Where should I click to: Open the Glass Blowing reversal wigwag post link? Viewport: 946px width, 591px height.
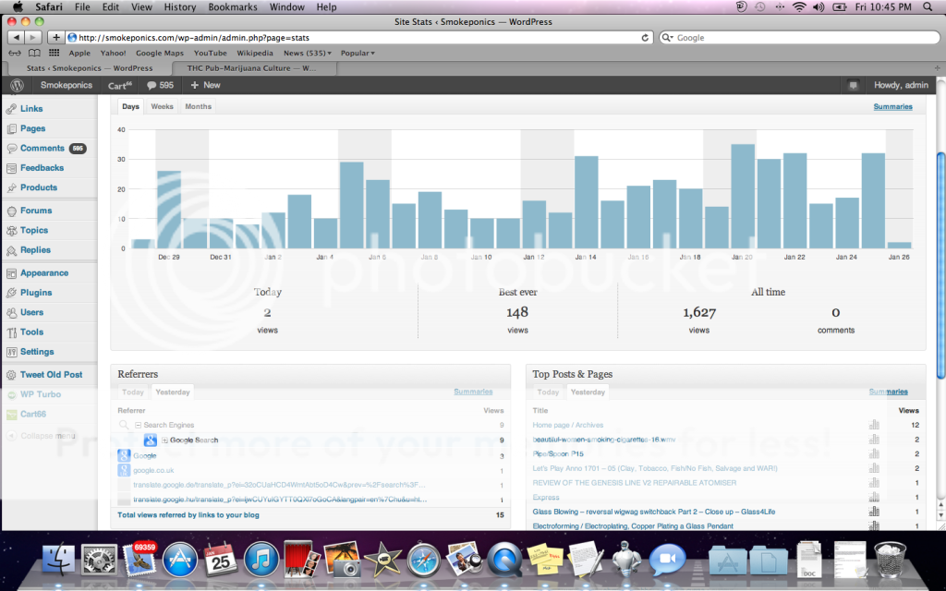pos(654,512)
